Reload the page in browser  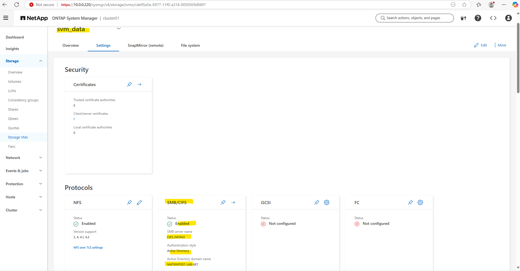coord(17,5)
